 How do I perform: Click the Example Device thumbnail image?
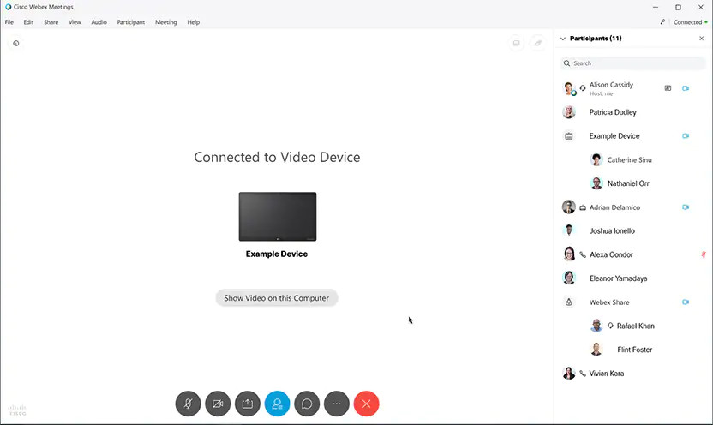coord(278,217)
